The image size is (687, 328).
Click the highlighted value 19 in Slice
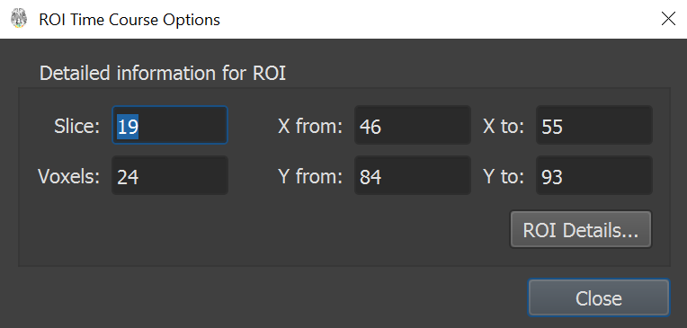coord(128,127)
